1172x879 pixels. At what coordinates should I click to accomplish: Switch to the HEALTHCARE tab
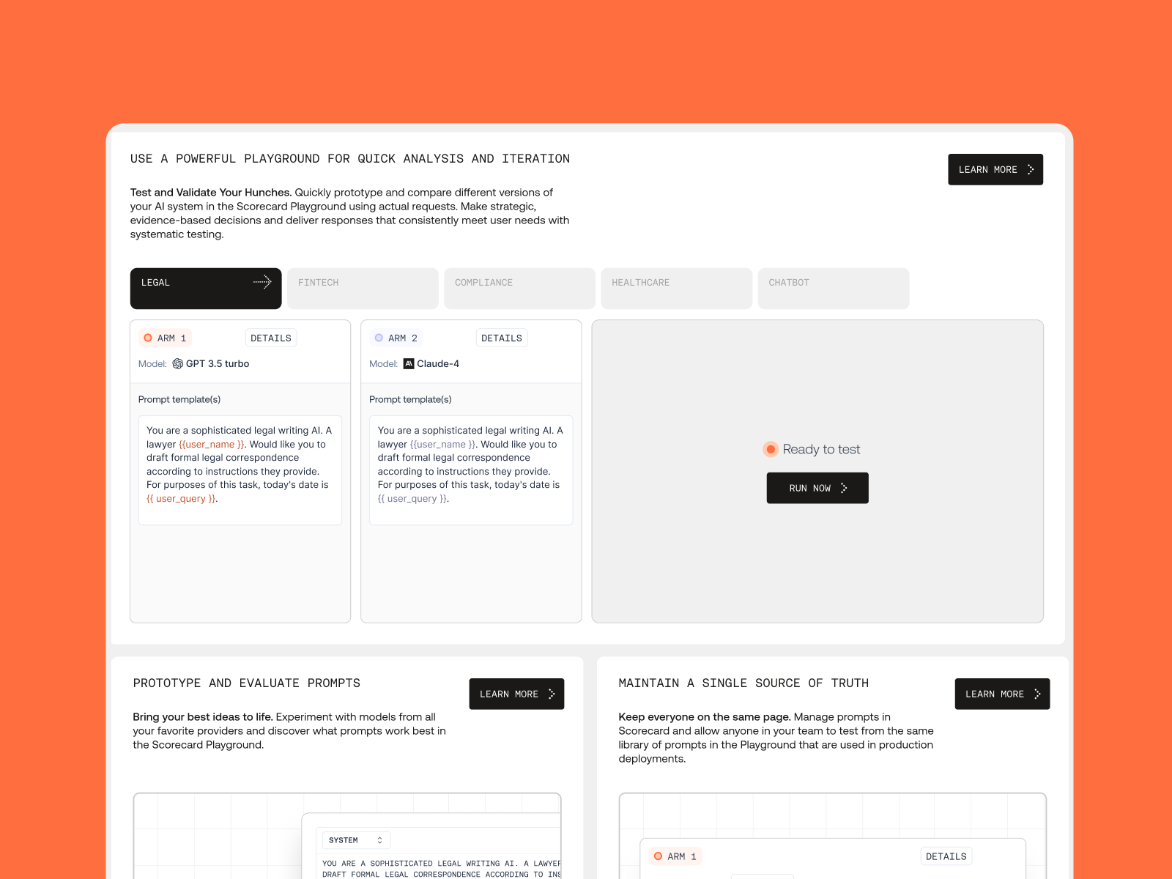point(675,288)
